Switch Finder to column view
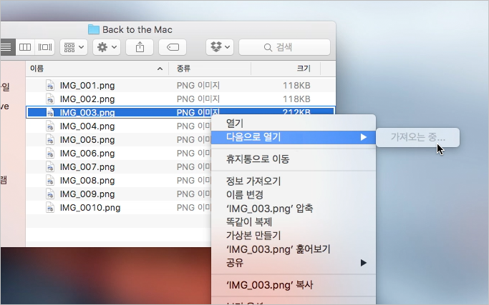This screenshot has height=305, width=489. pos(25,47)
